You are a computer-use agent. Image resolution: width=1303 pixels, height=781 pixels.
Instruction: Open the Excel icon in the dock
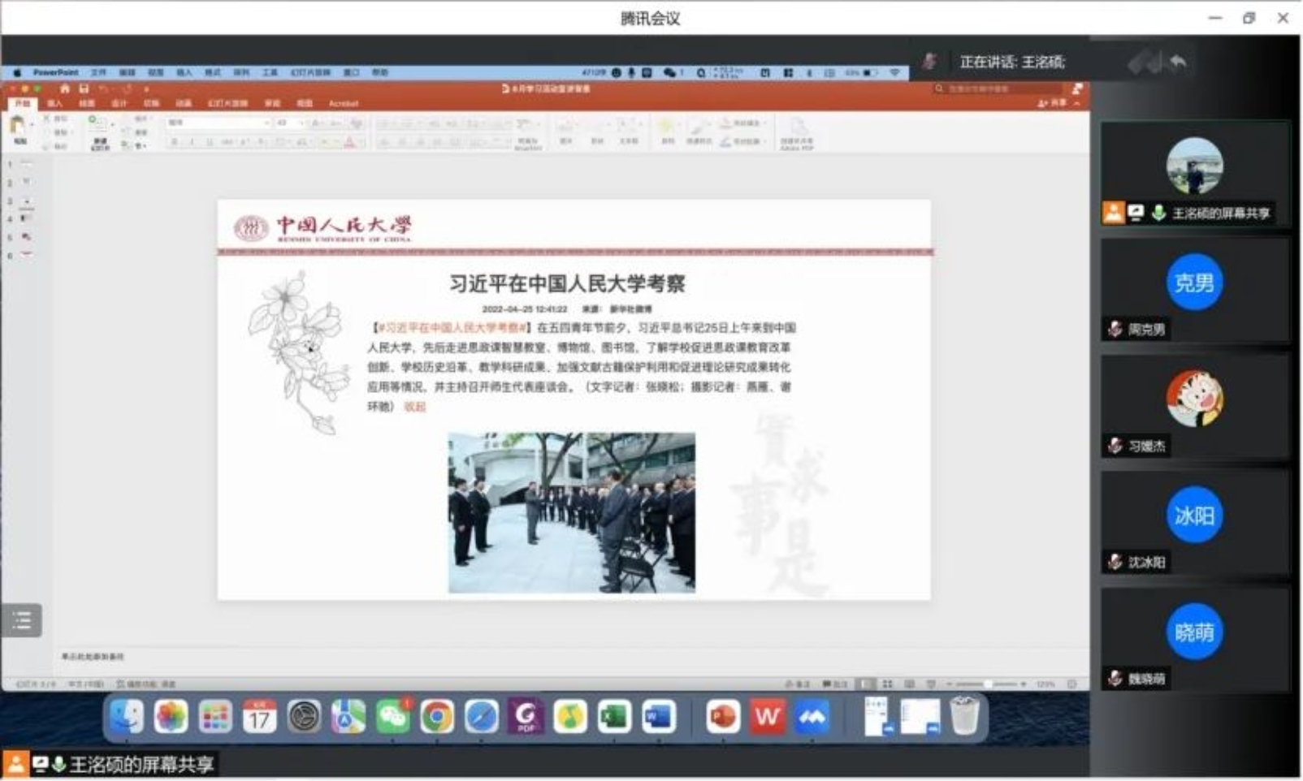[614, 718]
